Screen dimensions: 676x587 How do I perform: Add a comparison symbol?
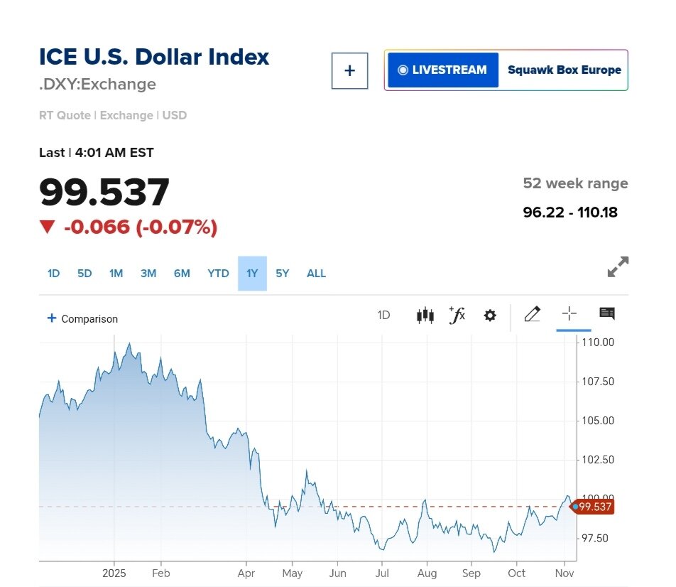[82, 319]
